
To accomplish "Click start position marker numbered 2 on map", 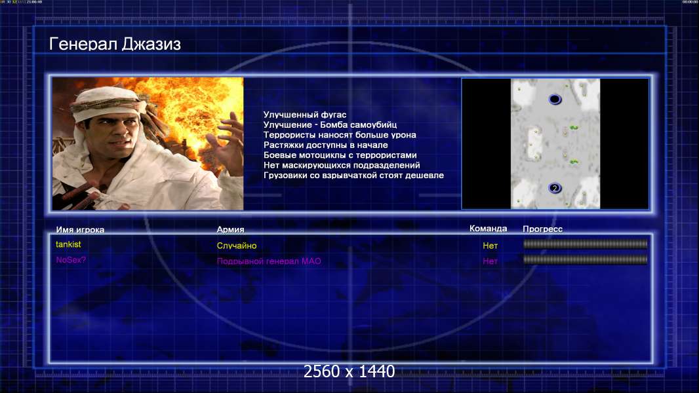I will point(555,188).
